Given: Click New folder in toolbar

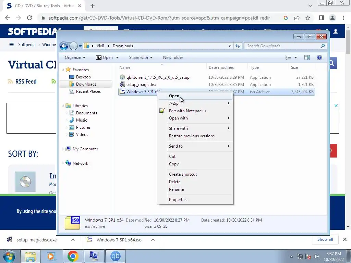Looking at the screenshot, I should tap(173, 58).
